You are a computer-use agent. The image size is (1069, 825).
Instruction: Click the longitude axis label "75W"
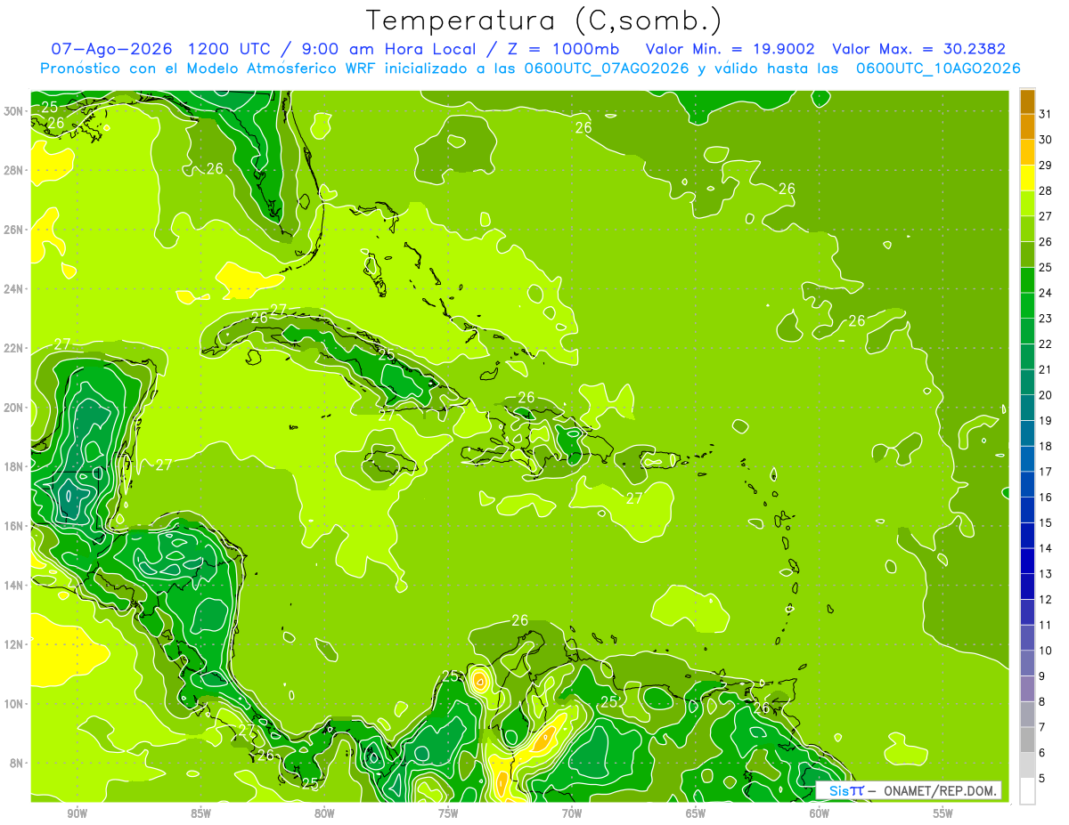[x=448, y=813]
